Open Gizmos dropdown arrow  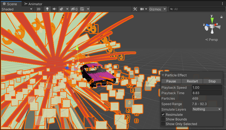pyautogui.click(x=165, y=9)
